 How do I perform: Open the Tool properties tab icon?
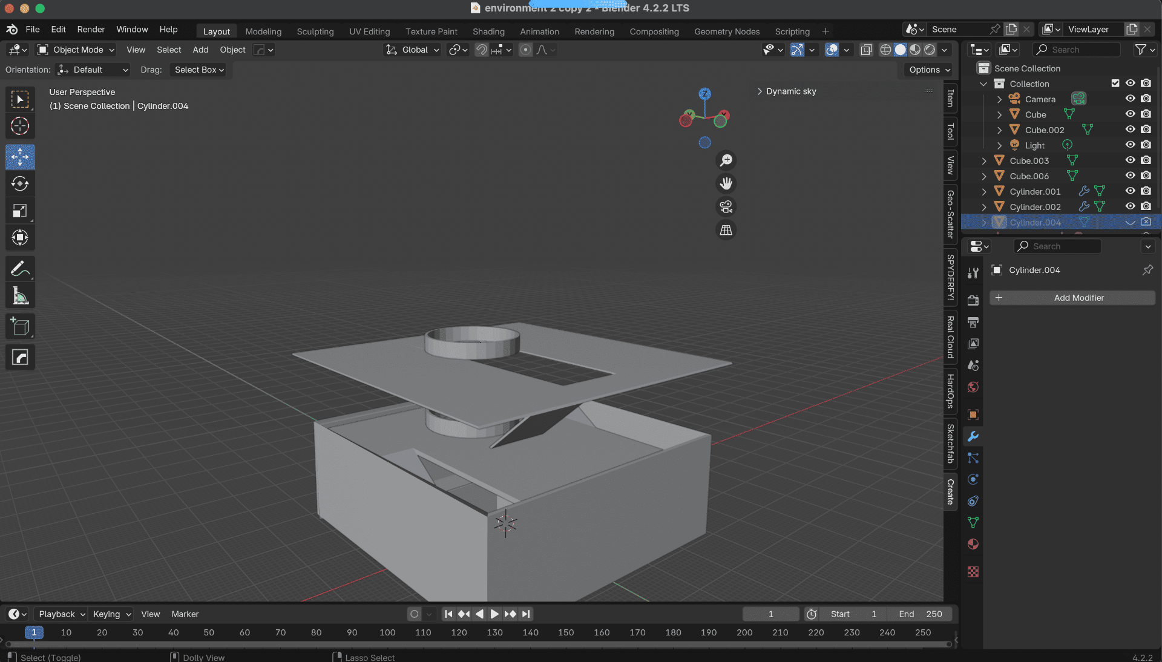tap(973, 273)
